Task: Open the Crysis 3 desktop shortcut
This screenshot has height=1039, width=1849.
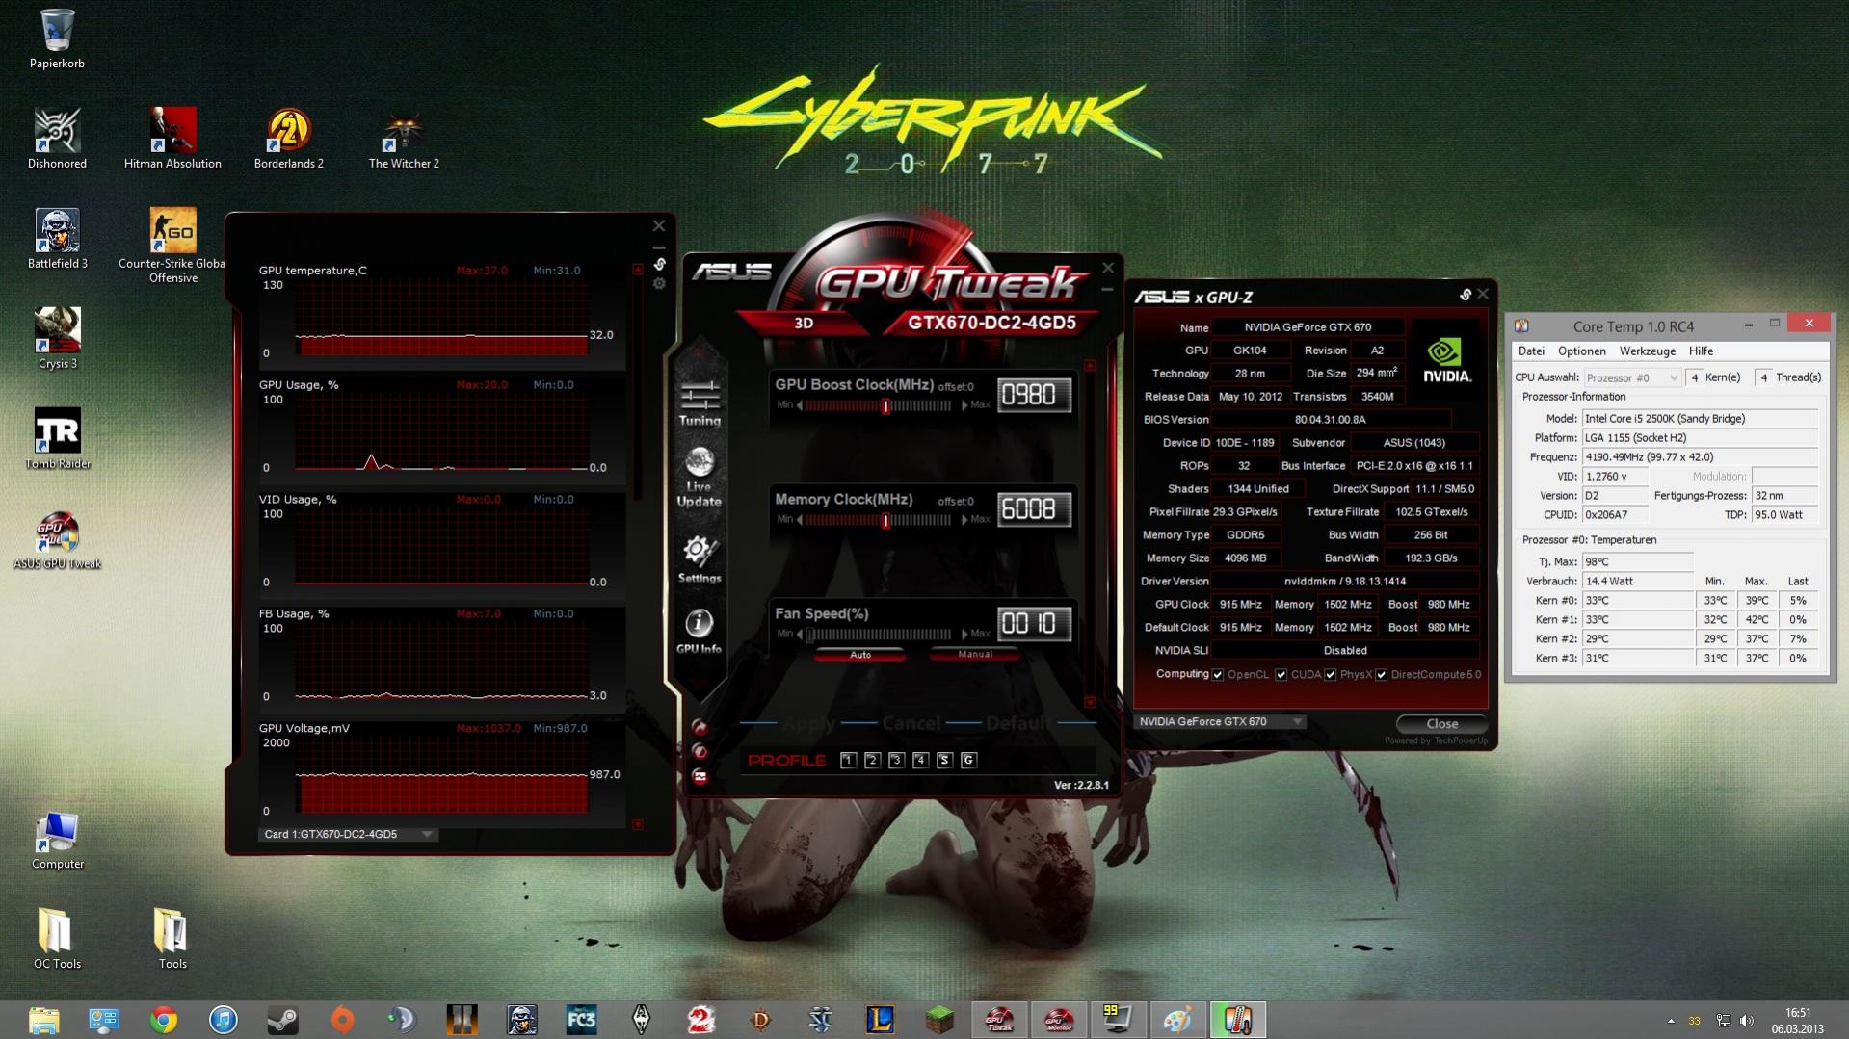Action: pyautogui.click(x=57, y=339)
